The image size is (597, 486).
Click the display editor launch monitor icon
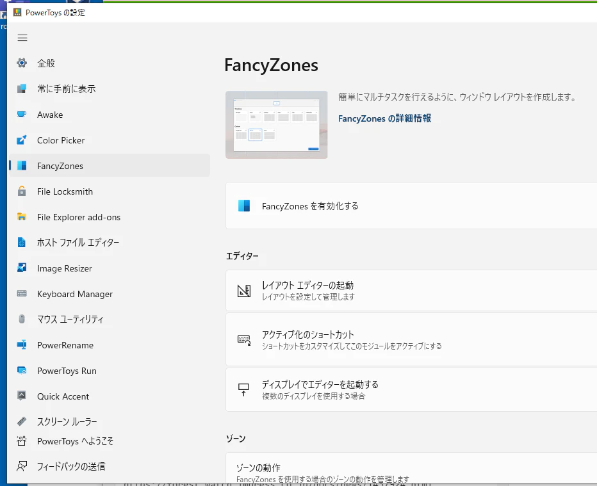(243, 390)
